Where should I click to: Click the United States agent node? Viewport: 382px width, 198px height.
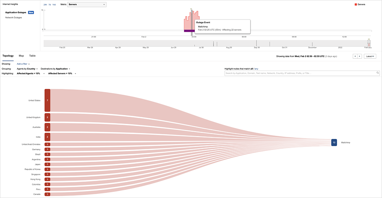(x=47, y=100)
